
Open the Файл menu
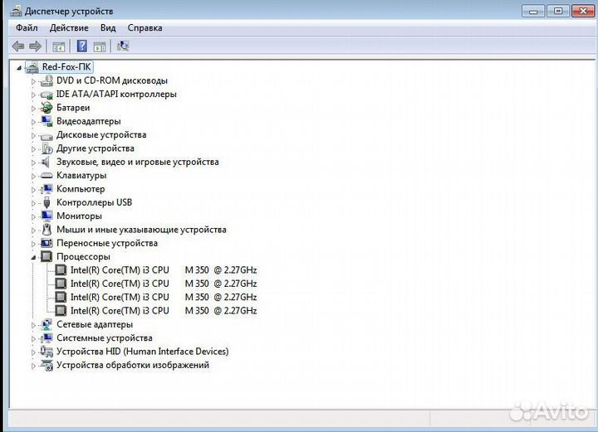[x=27, y=28]
